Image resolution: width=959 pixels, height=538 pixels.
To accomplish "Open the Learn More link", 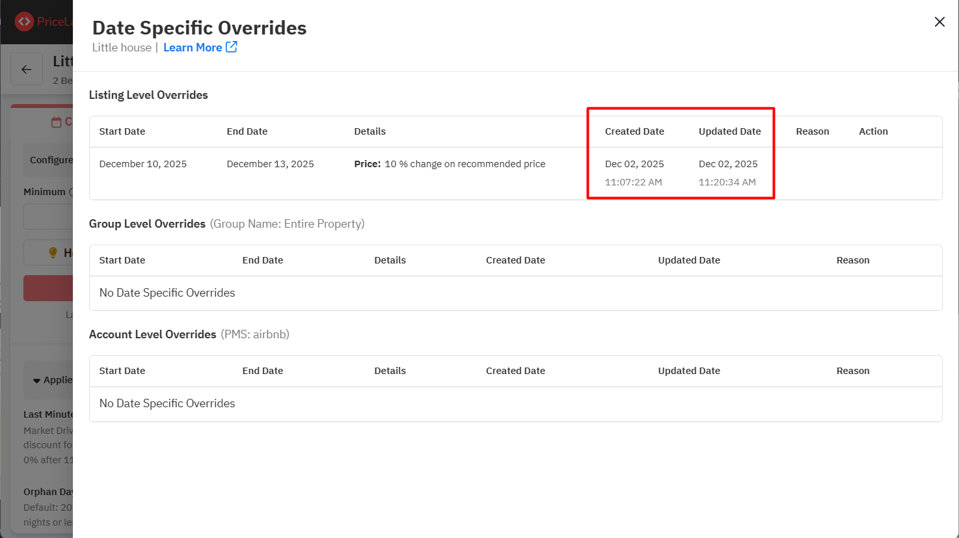I will click(x=192, y=47).
